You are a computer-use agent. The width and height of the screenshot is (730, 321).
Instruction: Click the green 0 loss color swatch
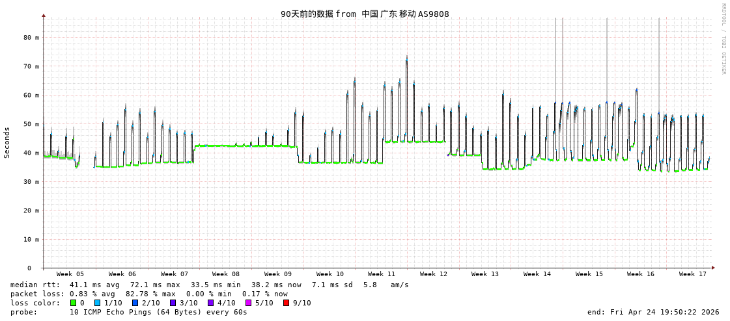74,303
